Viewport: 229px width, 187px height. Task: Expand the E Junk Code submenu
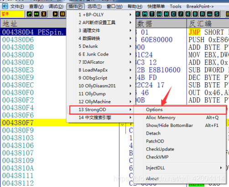[x=101, y=54]
